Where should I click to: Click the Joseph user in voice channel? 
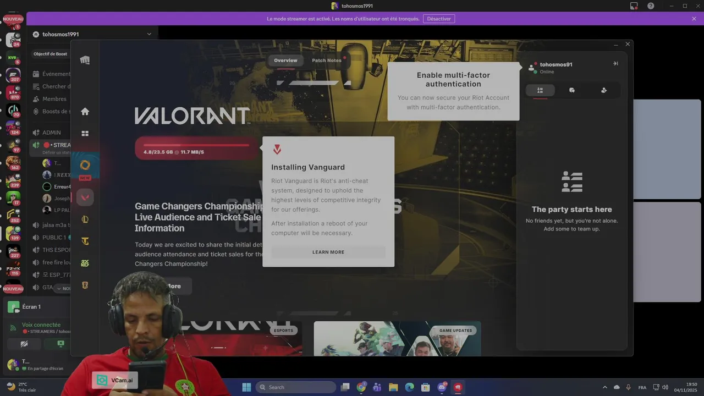coord(57,199)
